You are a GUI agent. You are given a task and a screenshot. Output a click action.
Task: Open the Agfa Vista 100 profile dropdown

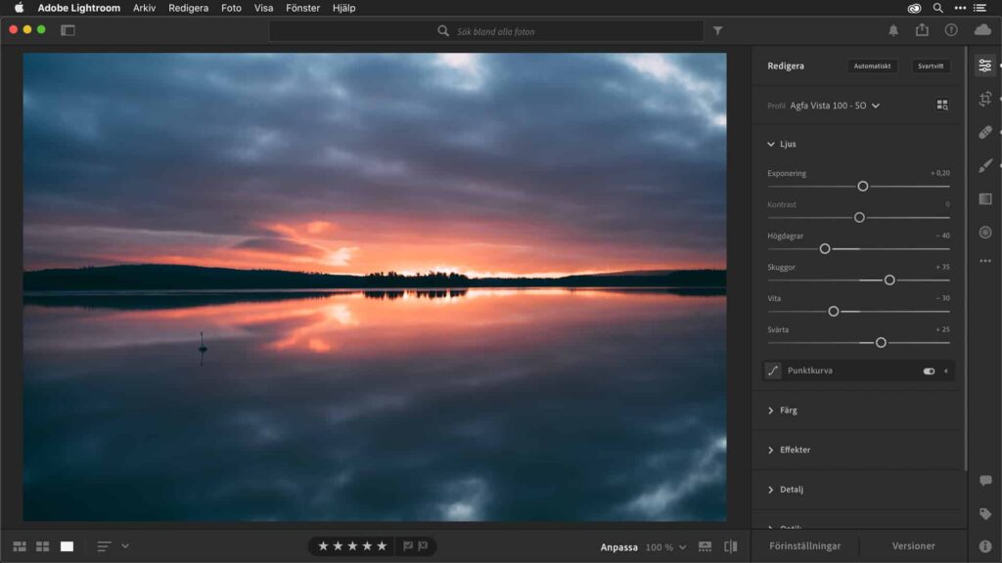835,106
